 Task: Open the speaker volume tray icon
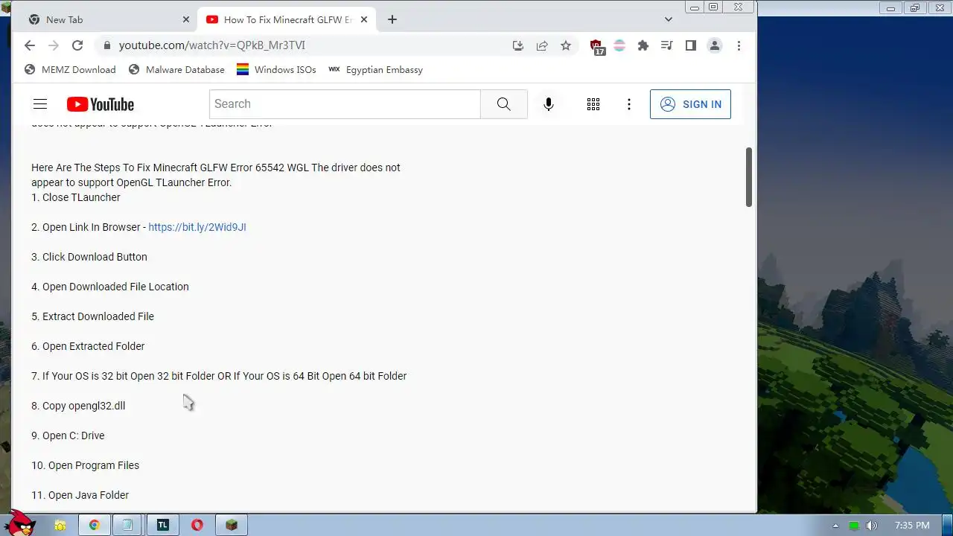pos(872,526)
